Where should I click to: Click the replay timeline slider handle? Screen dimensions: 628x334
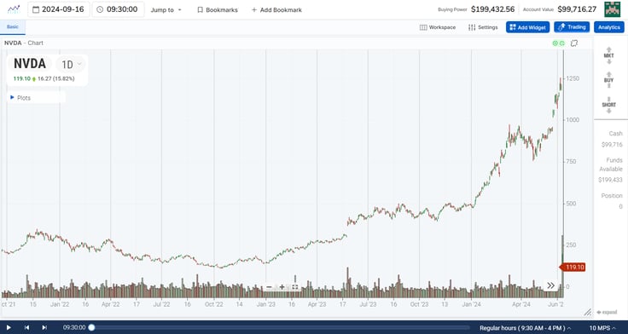91,327
